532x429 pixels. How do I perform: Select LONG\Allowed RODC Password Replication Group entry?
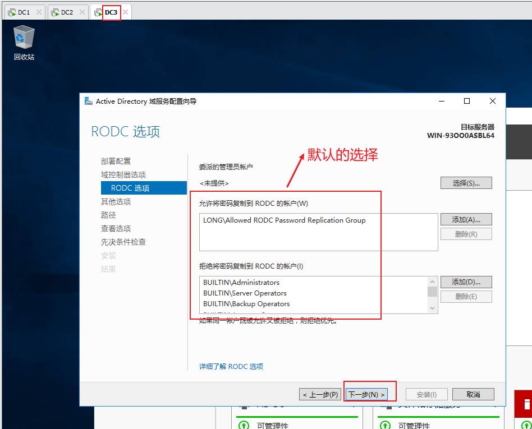tap(285, 220)
